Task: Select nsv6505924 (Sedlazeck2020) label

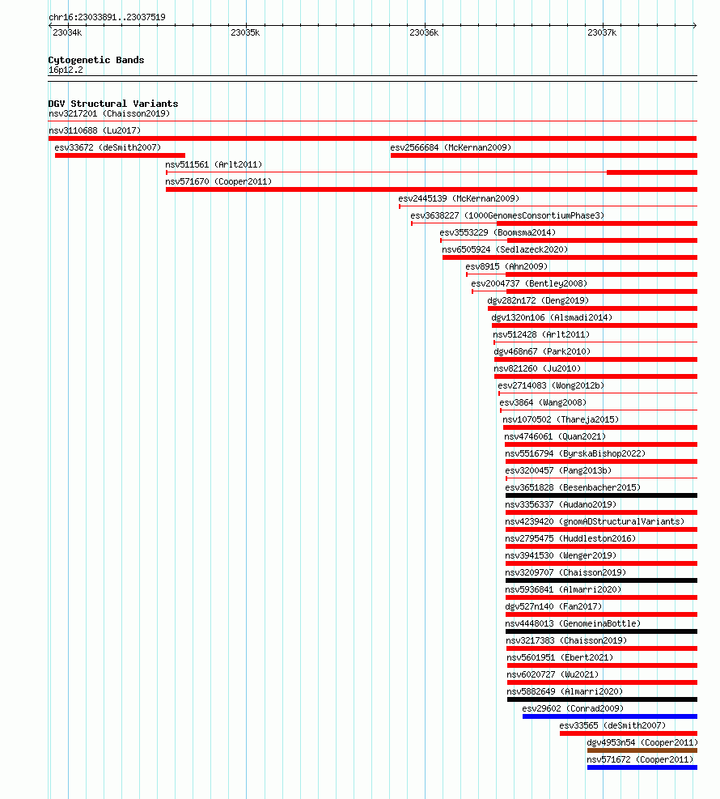Action: click(x=505, y=249)
